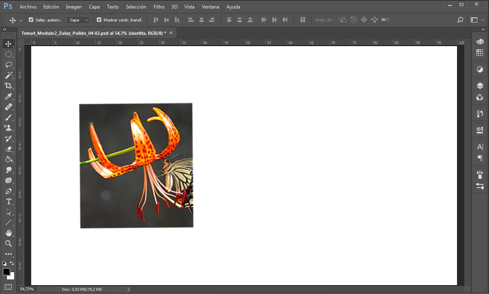Image resolution: width=489 pixels, height=294 pixels.
Task: Toggle Mostrar contr. transf. checkbox
Action: click(99, 20)
